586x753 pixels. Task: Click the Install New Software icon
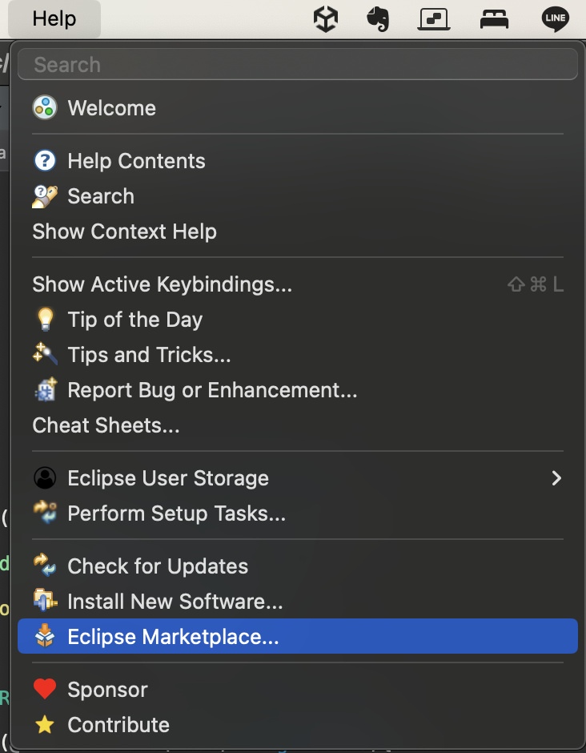(x=45, y=602)
